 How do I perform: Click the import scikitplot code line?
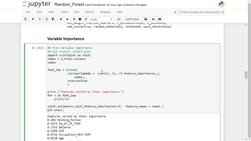[69, 55]
